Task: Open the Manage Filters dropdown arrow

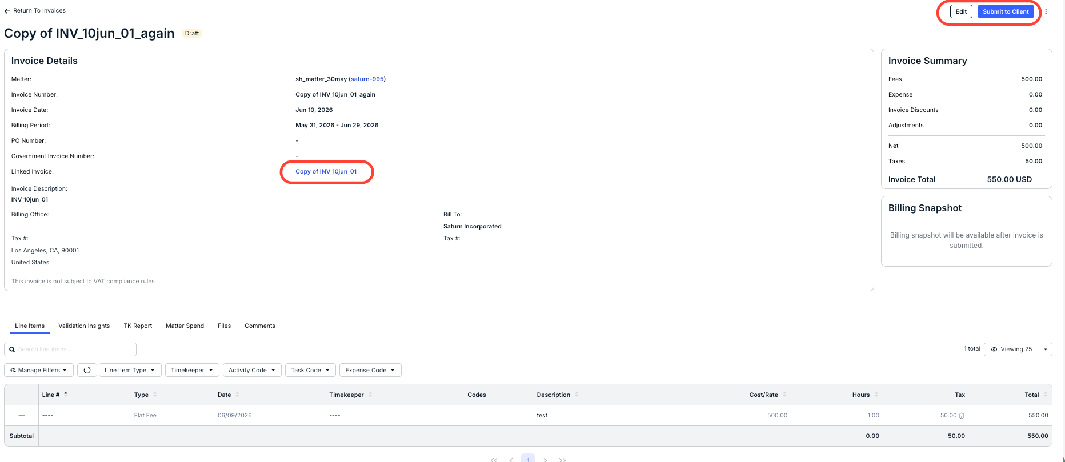Action: 65,370
